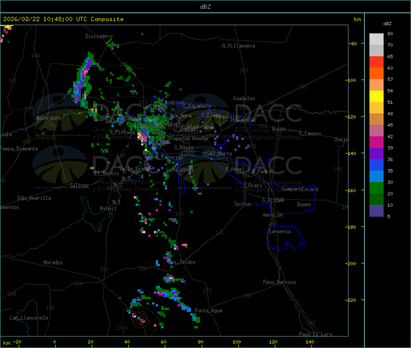Click the 'Cda_Amarilla' label
This screenshot has height=348, width=411.
[x=34, y=198]
